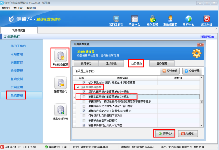Click the 系统参数配置 database icon
This screenshot has height=150, width=219.
click(x=60, y=56)
